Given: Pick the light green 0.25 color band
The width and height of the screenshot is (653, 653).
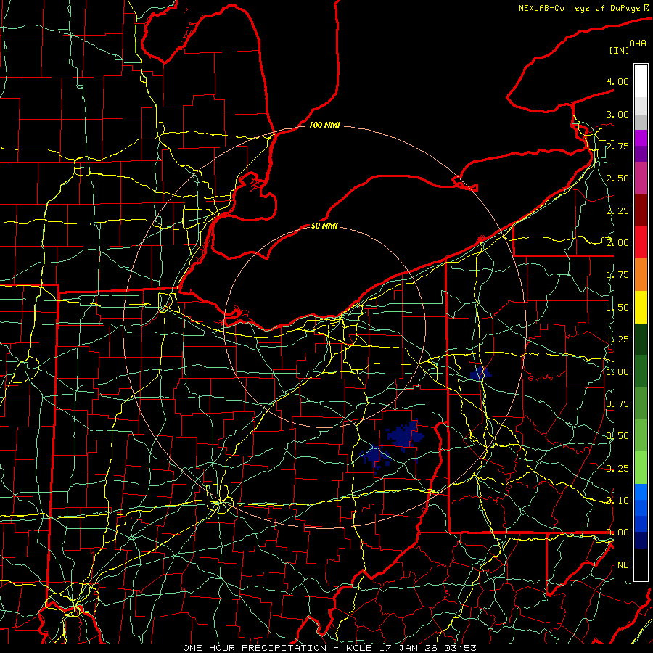Looking at the screenshot, I should 641,468.
